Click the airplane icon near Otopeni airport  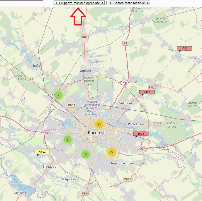97,61
